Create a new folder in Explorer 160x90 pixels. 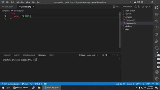(x=139, y=7)
